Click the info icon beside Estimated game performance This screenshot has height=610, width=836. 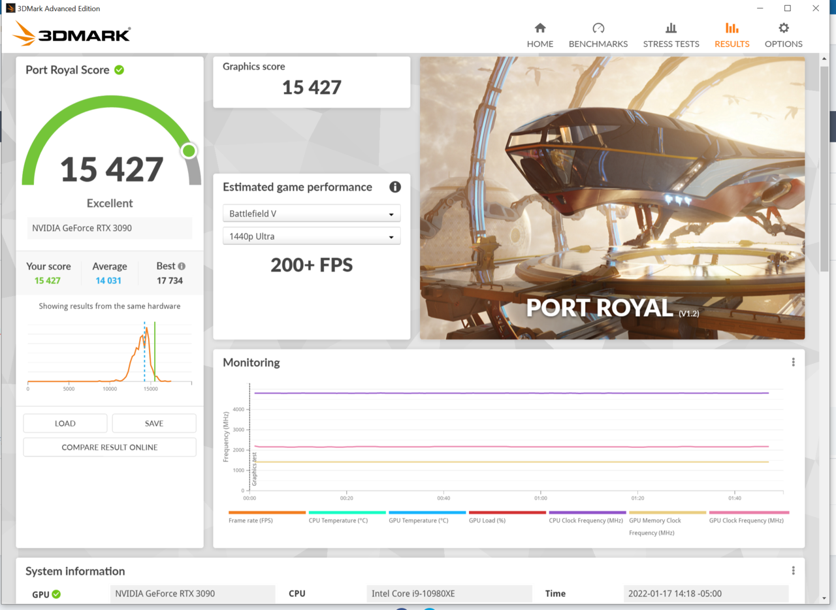[394, 187]
